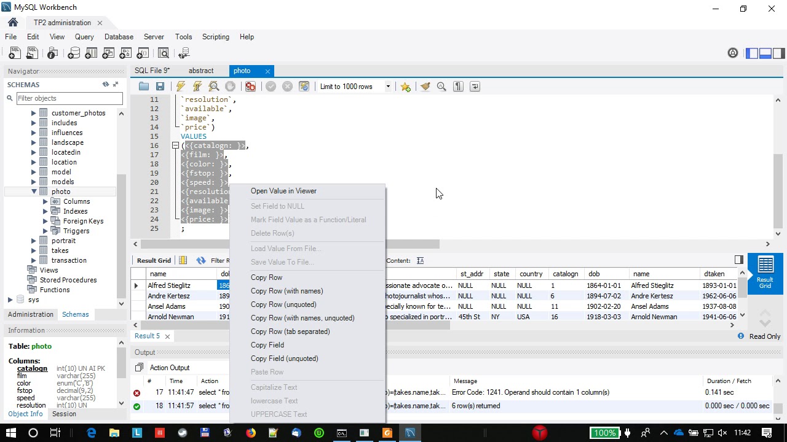Open the Result Grid side panel

765,273
